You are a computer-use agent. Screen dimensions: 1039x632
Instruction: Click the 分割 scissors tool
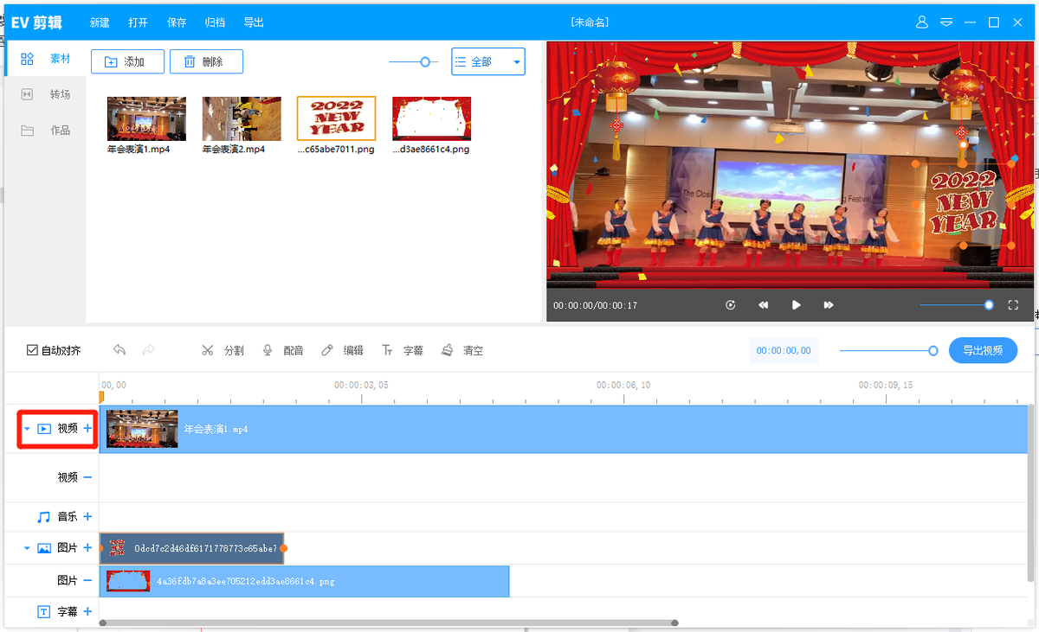click(x=223, y=350)
